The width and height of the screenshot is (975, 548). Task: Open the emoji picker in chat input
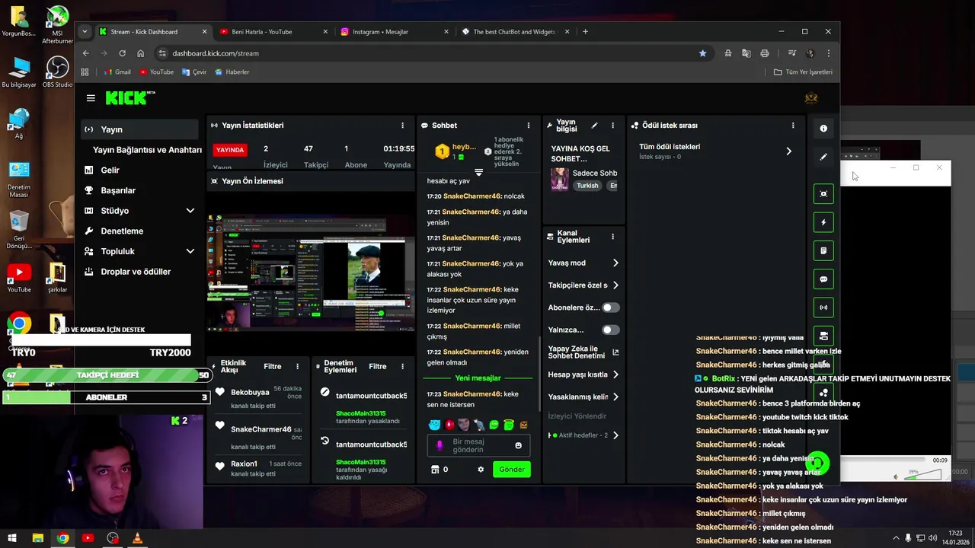click(x=519, y=445)
